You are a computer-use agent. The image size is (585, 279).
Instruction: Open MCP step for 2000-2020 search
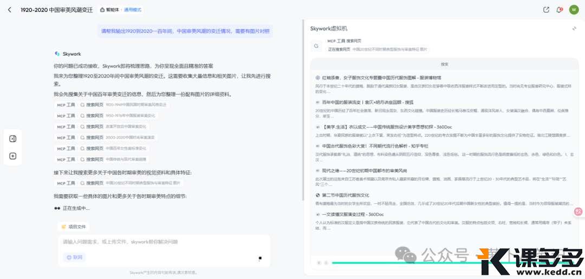tap(106, 137)
